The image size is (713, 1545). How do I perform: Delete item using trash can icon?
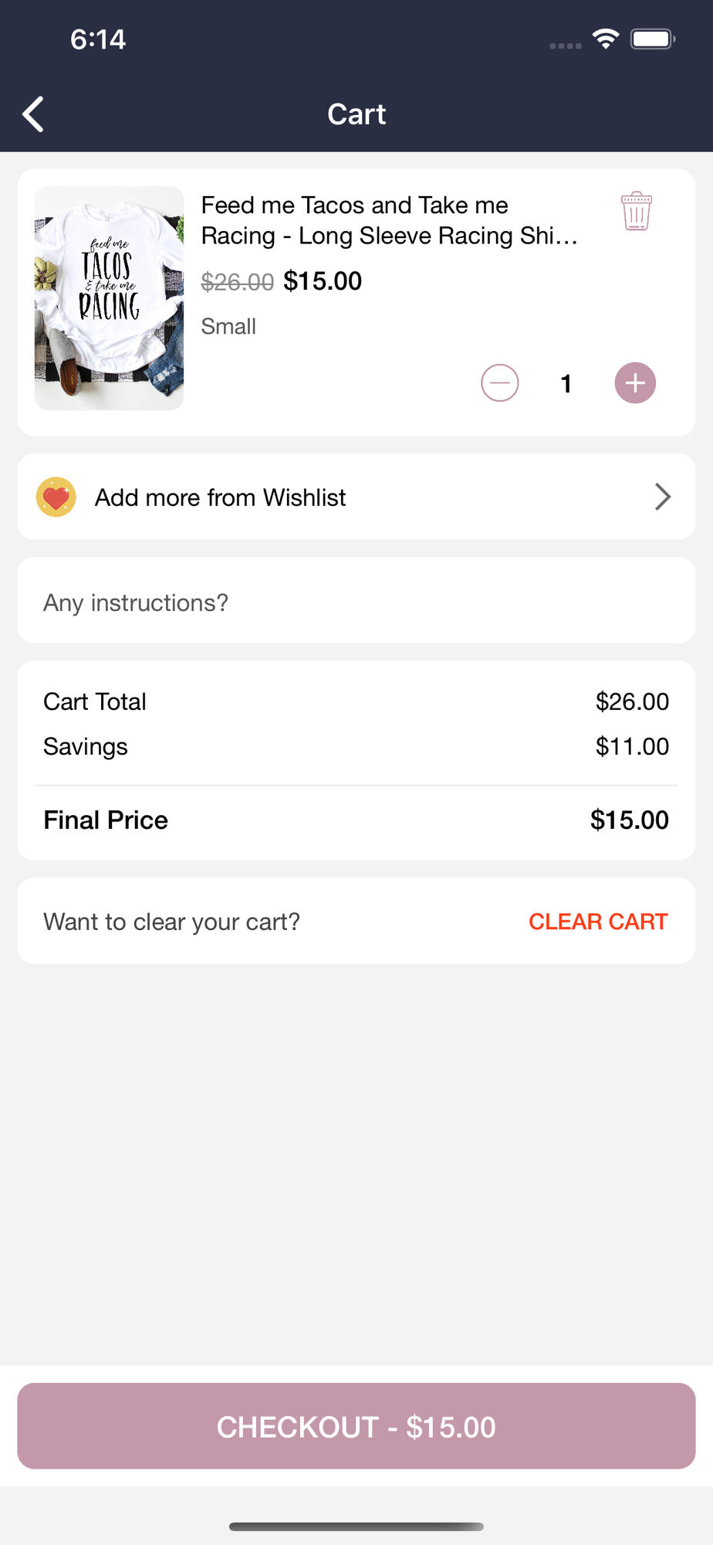point(637,211)
